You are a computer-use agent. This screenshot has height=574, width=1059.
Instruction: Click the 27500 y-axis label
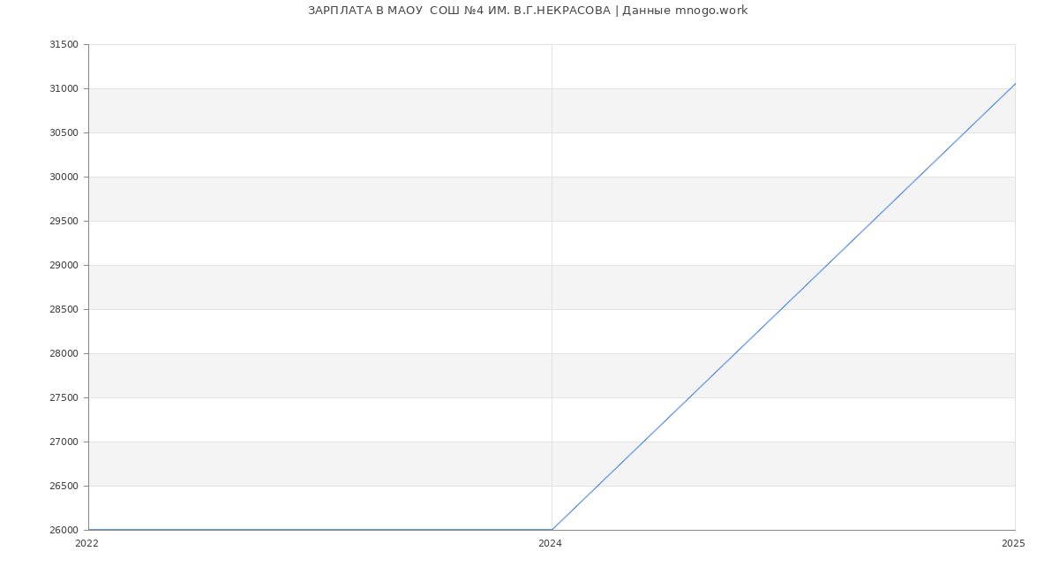[x=64, y=398]
